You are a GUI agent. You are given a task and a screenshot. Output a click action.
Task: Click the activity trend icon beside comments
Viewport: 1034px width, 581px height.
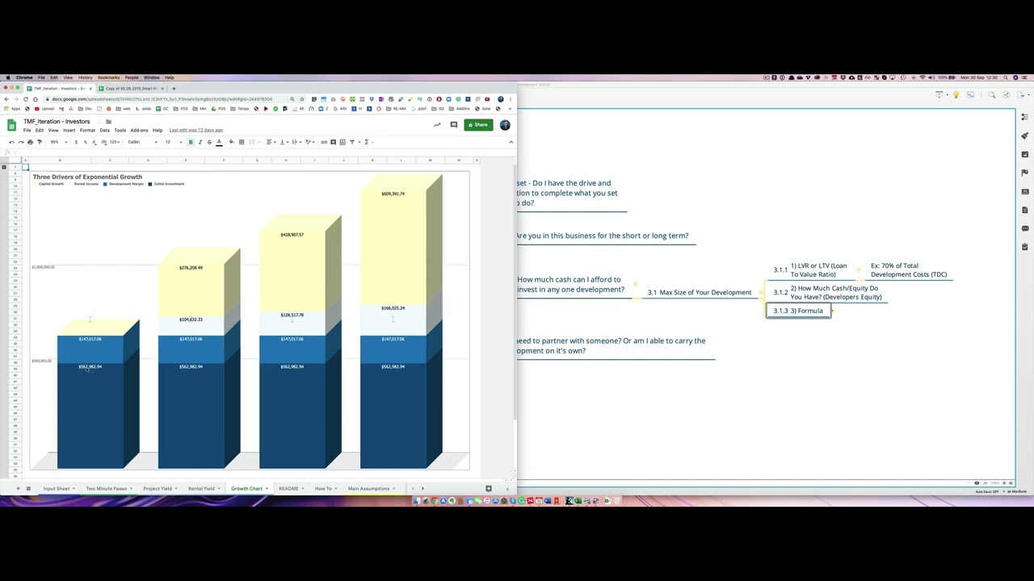(437, 125)
